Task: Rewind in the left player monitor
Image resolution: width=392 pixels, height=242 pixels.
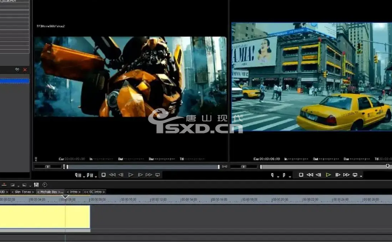Action: pos(112,175)
